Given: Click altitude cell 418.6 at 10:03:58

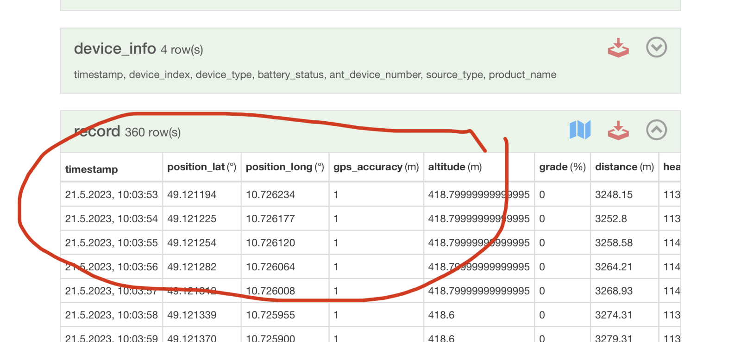Looking at the screenshot, I should 441,315.
